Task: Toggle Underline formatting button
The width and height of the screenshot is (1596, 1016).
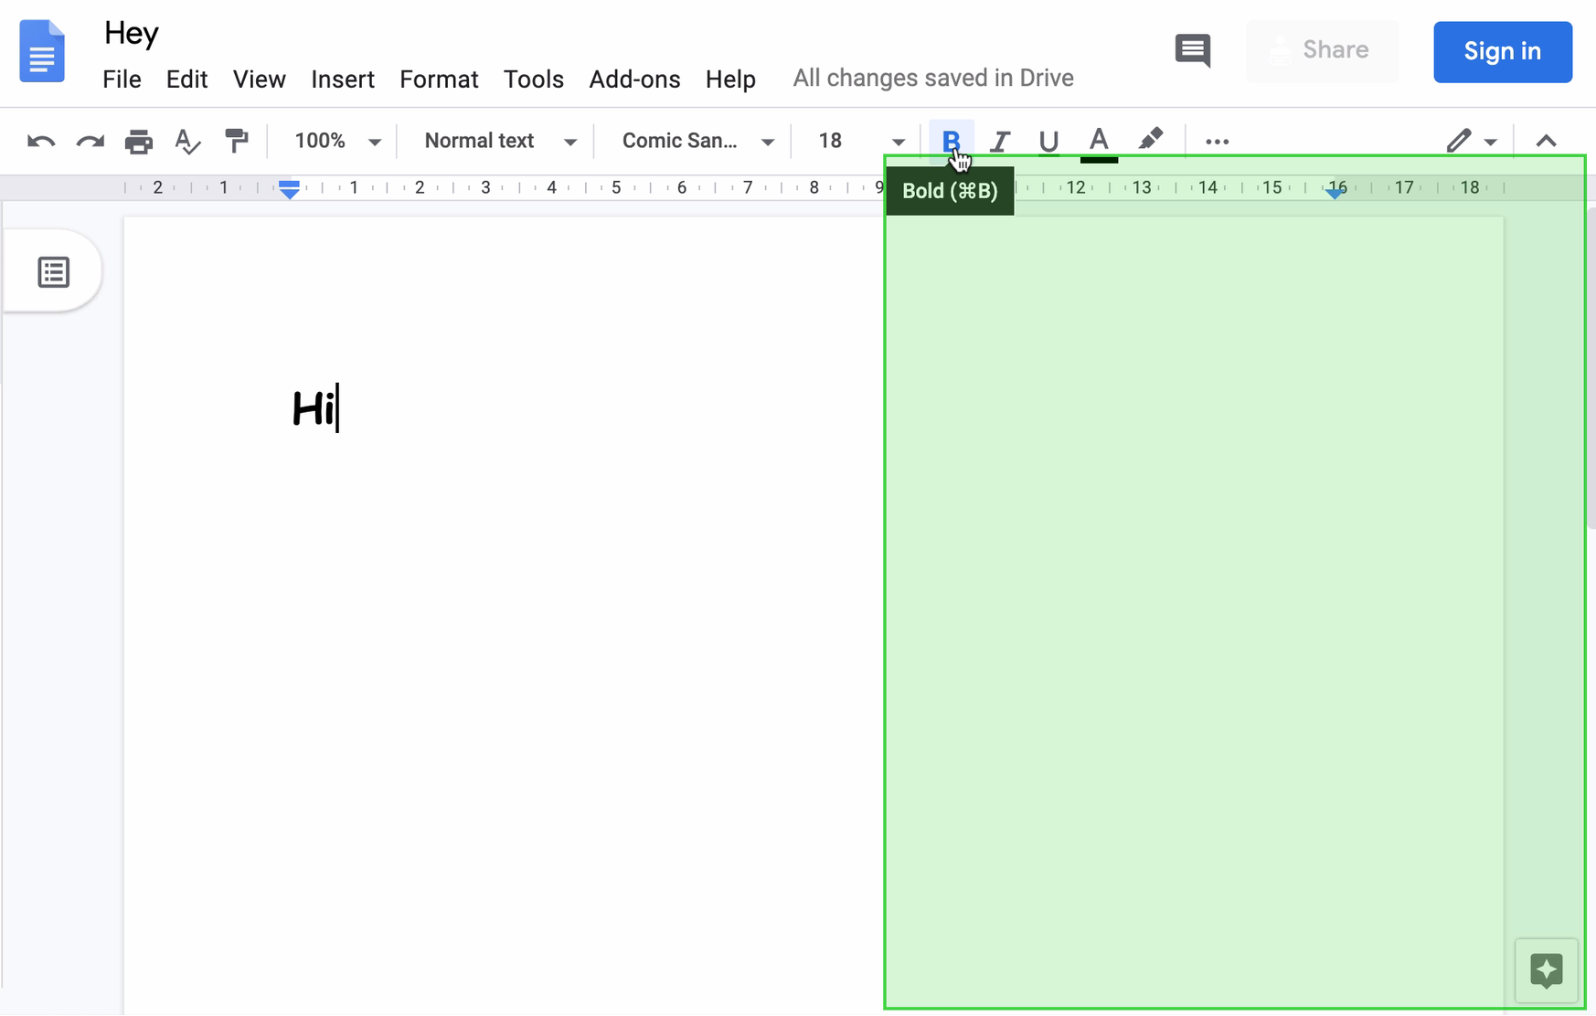Action: point(1048,142)
